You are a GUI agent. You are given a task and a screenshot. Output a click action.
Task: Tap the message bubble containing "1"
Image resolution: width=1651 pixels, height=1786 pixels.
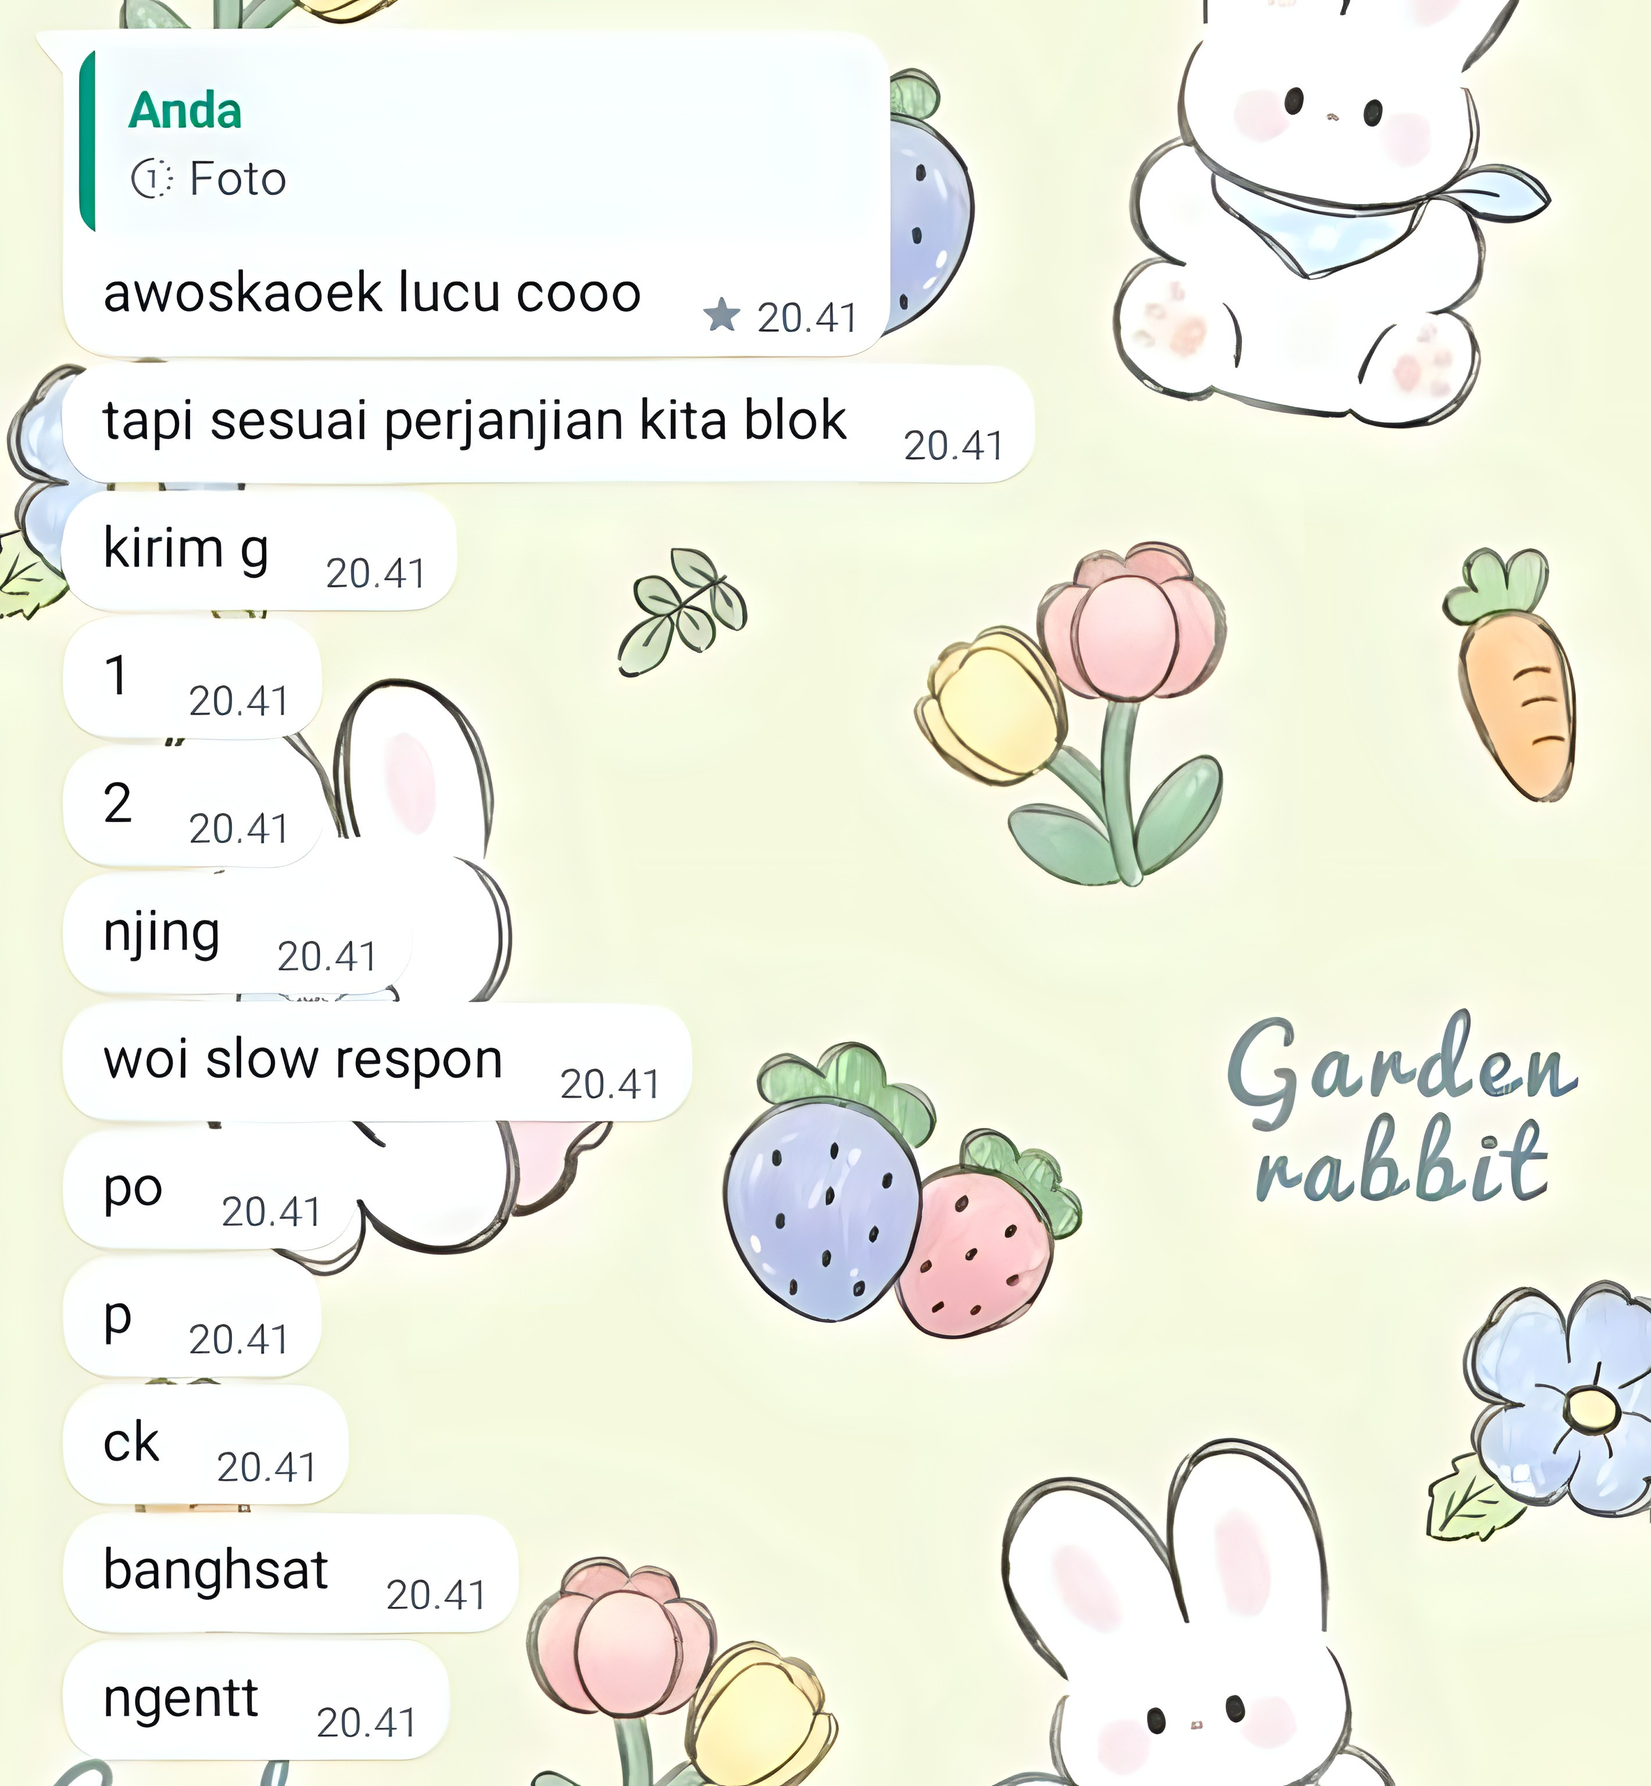coord(192,679)
